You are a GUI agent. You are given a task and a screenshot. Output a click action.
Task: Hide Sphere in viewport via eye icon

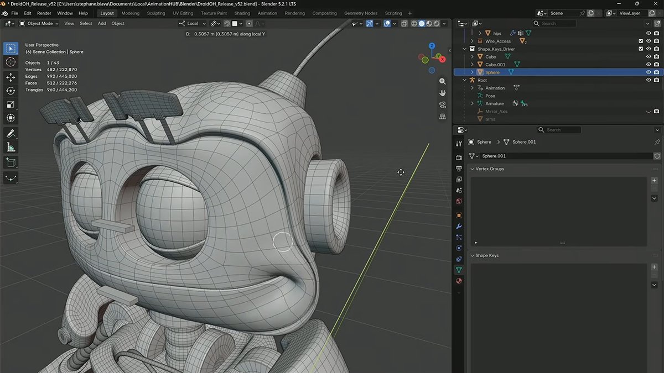[649, 72]
